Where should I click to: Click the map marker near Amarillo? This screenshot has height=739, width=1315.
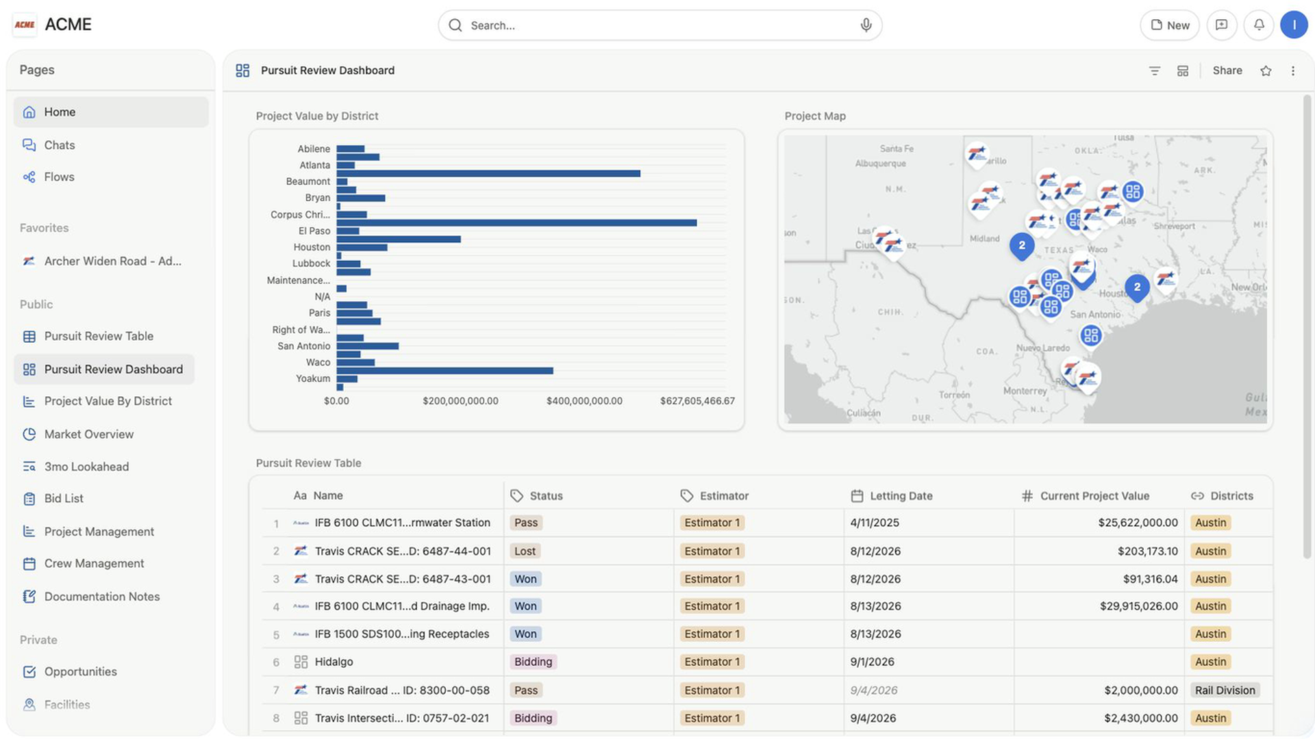(977, 154)
